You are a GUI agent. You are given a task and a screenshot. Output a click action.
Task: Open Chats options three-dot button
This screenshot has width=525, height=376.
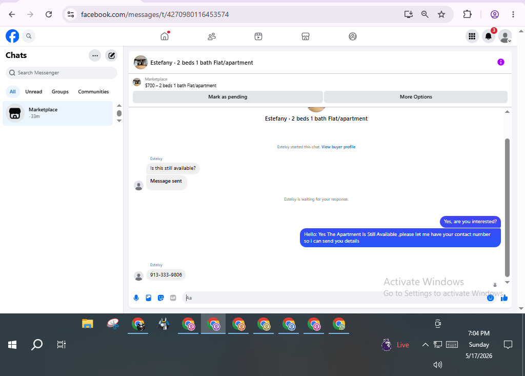[x=95, y=55]
